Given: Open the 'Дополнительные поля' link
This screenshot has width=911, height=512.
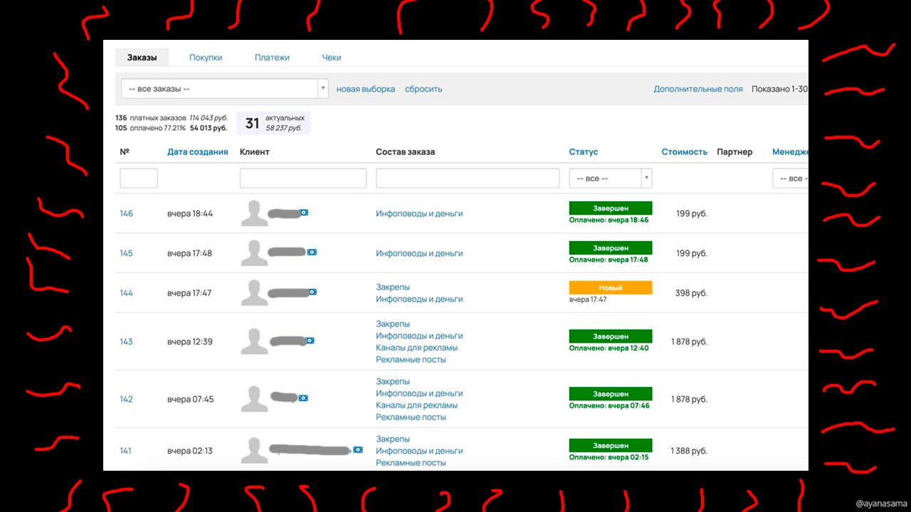Looking at the screenshot, I should (697, 89).
